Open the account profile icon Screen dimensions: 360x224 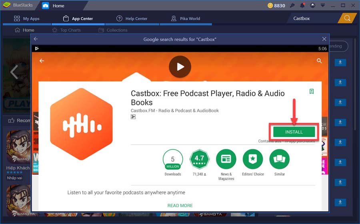pyautogui.click(x=312, y=5)
